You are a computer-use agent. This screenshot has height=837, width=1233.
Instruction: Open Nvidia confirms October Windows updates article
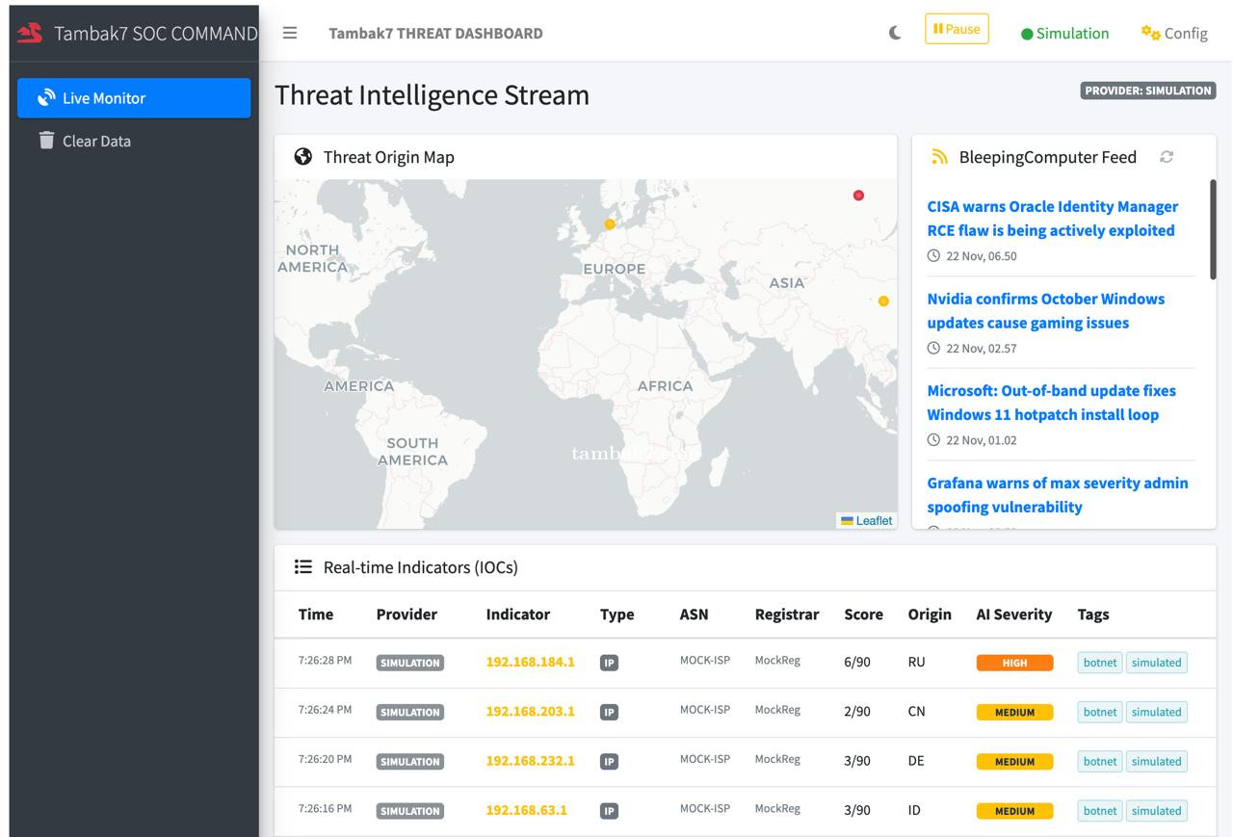pyautogui.click(x=1045, y=310)
